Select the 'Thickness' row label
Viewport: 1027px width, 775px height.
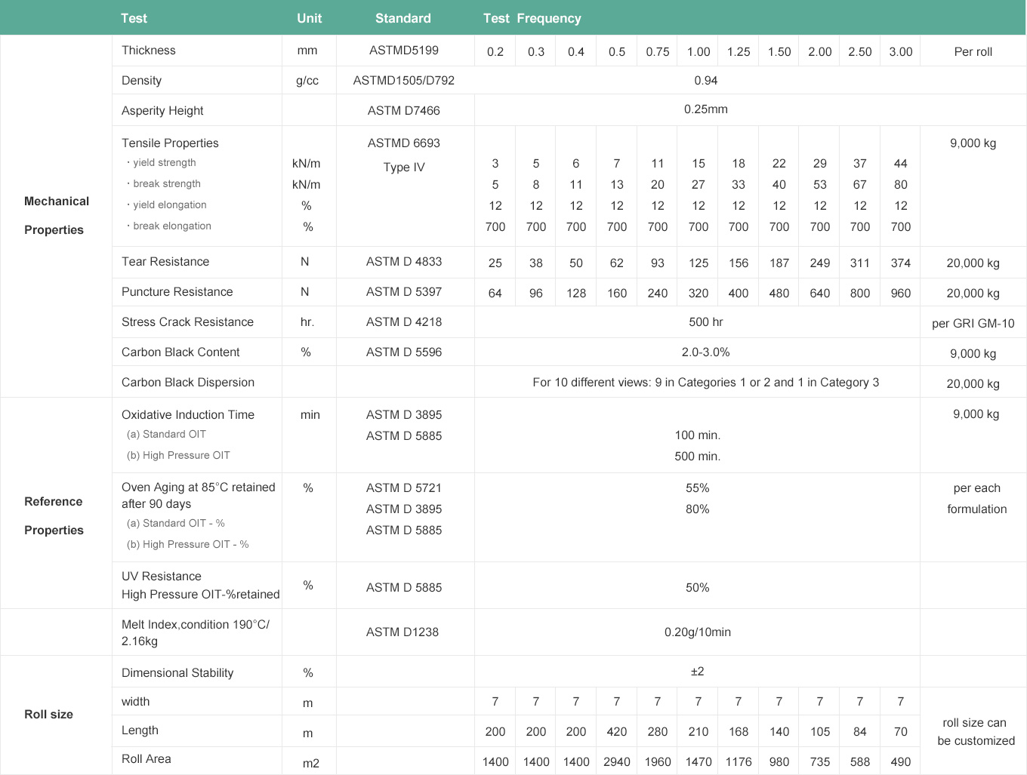(149, 51)
